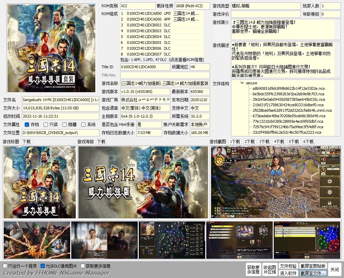The height and width of the screenshot is (278, 344).
Task: Collapse the secure tree node
Action: tap(242, 83)
